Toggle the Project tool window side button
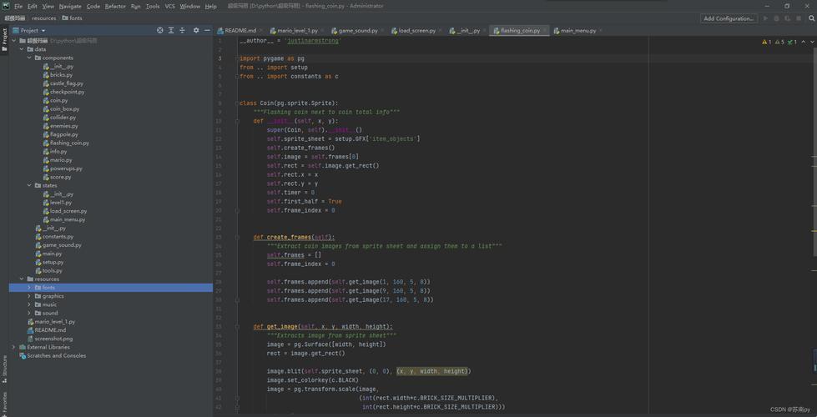This screenshot has height=417, width=817. click(x=4, y=39)
